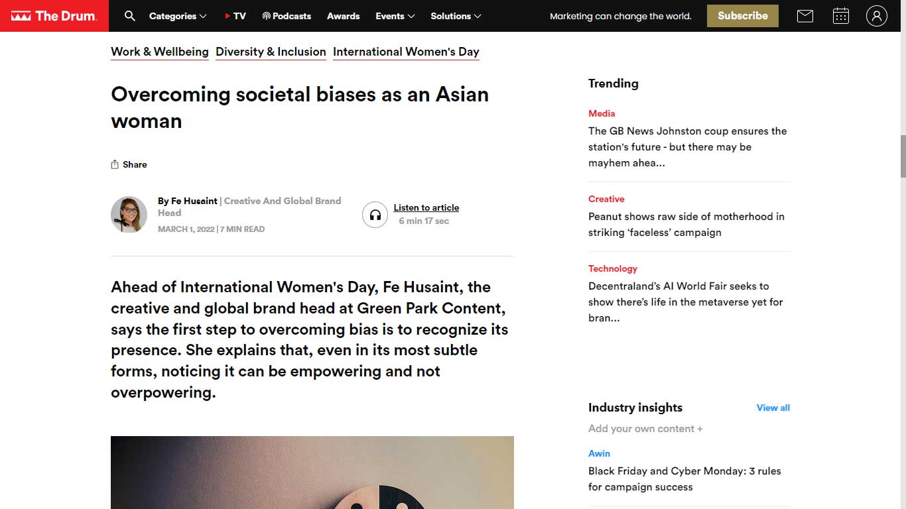Click the '6 min 17 sec' duration
This screenshot has width=906, height=509.
click(x=424, y=221)
